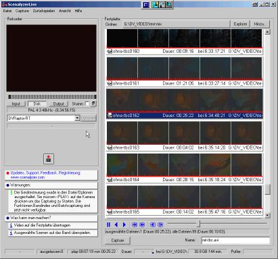This screenshot has height=259, width=278.
Task: Select clip thumbnails of ohne-tbc0165
Action: click(x=185, y=197)
